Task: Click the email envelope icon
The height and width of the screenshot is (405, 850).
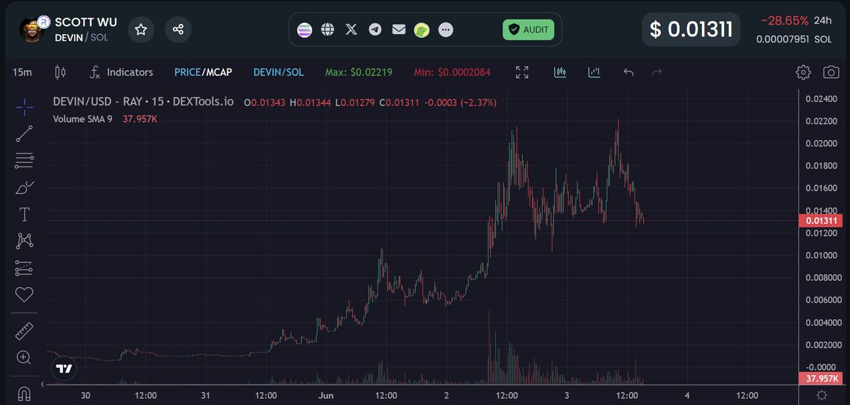Action: tap(398, 30)
